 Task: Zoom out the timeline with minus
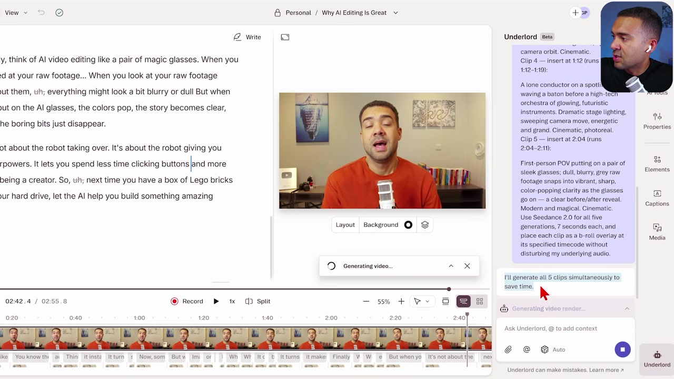(366, 301)
